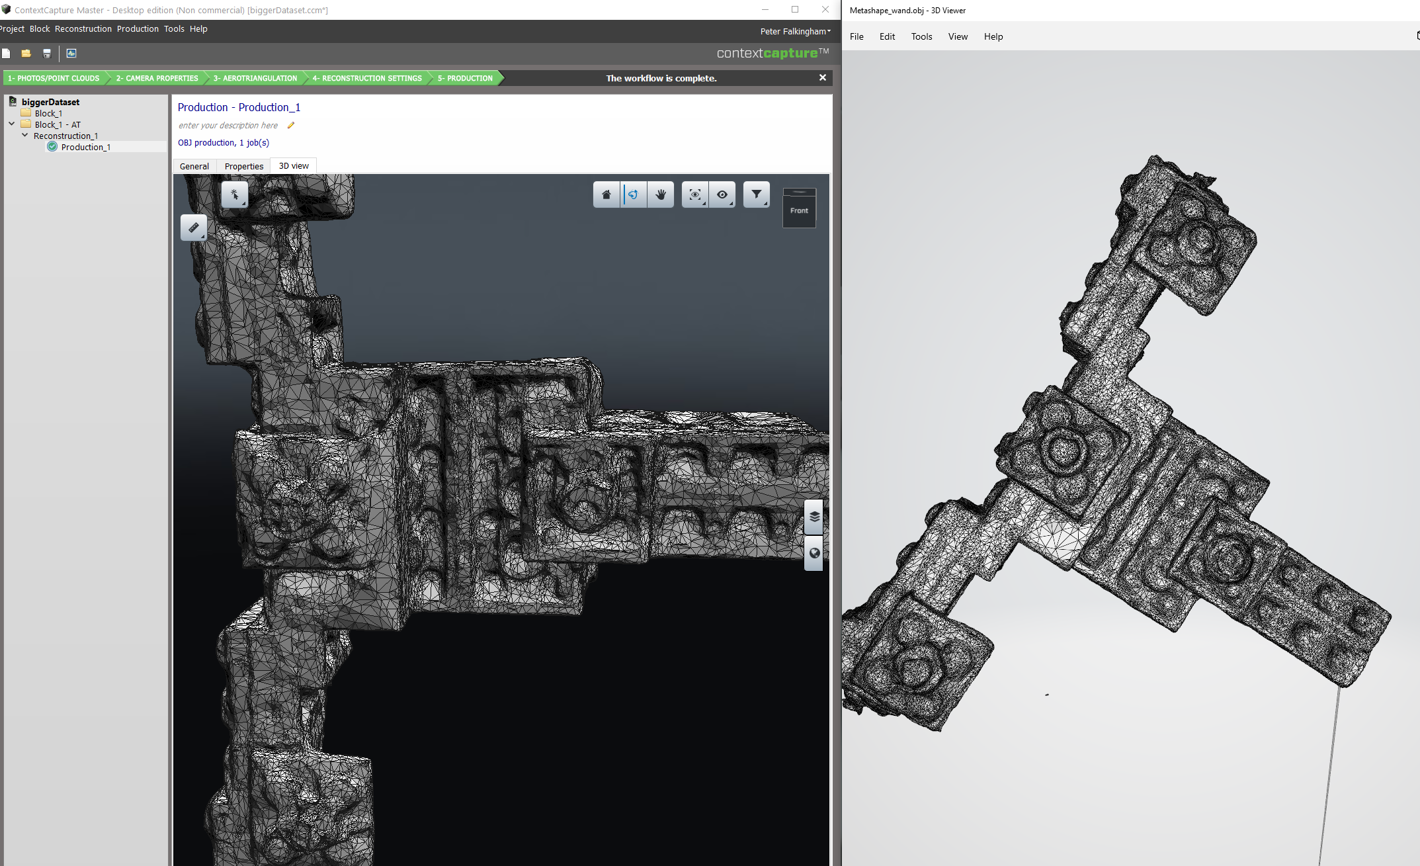Select the pan hand tool
Image resolution: width=1420 pixels, height=866 pixels.
[x=660, y=195]
